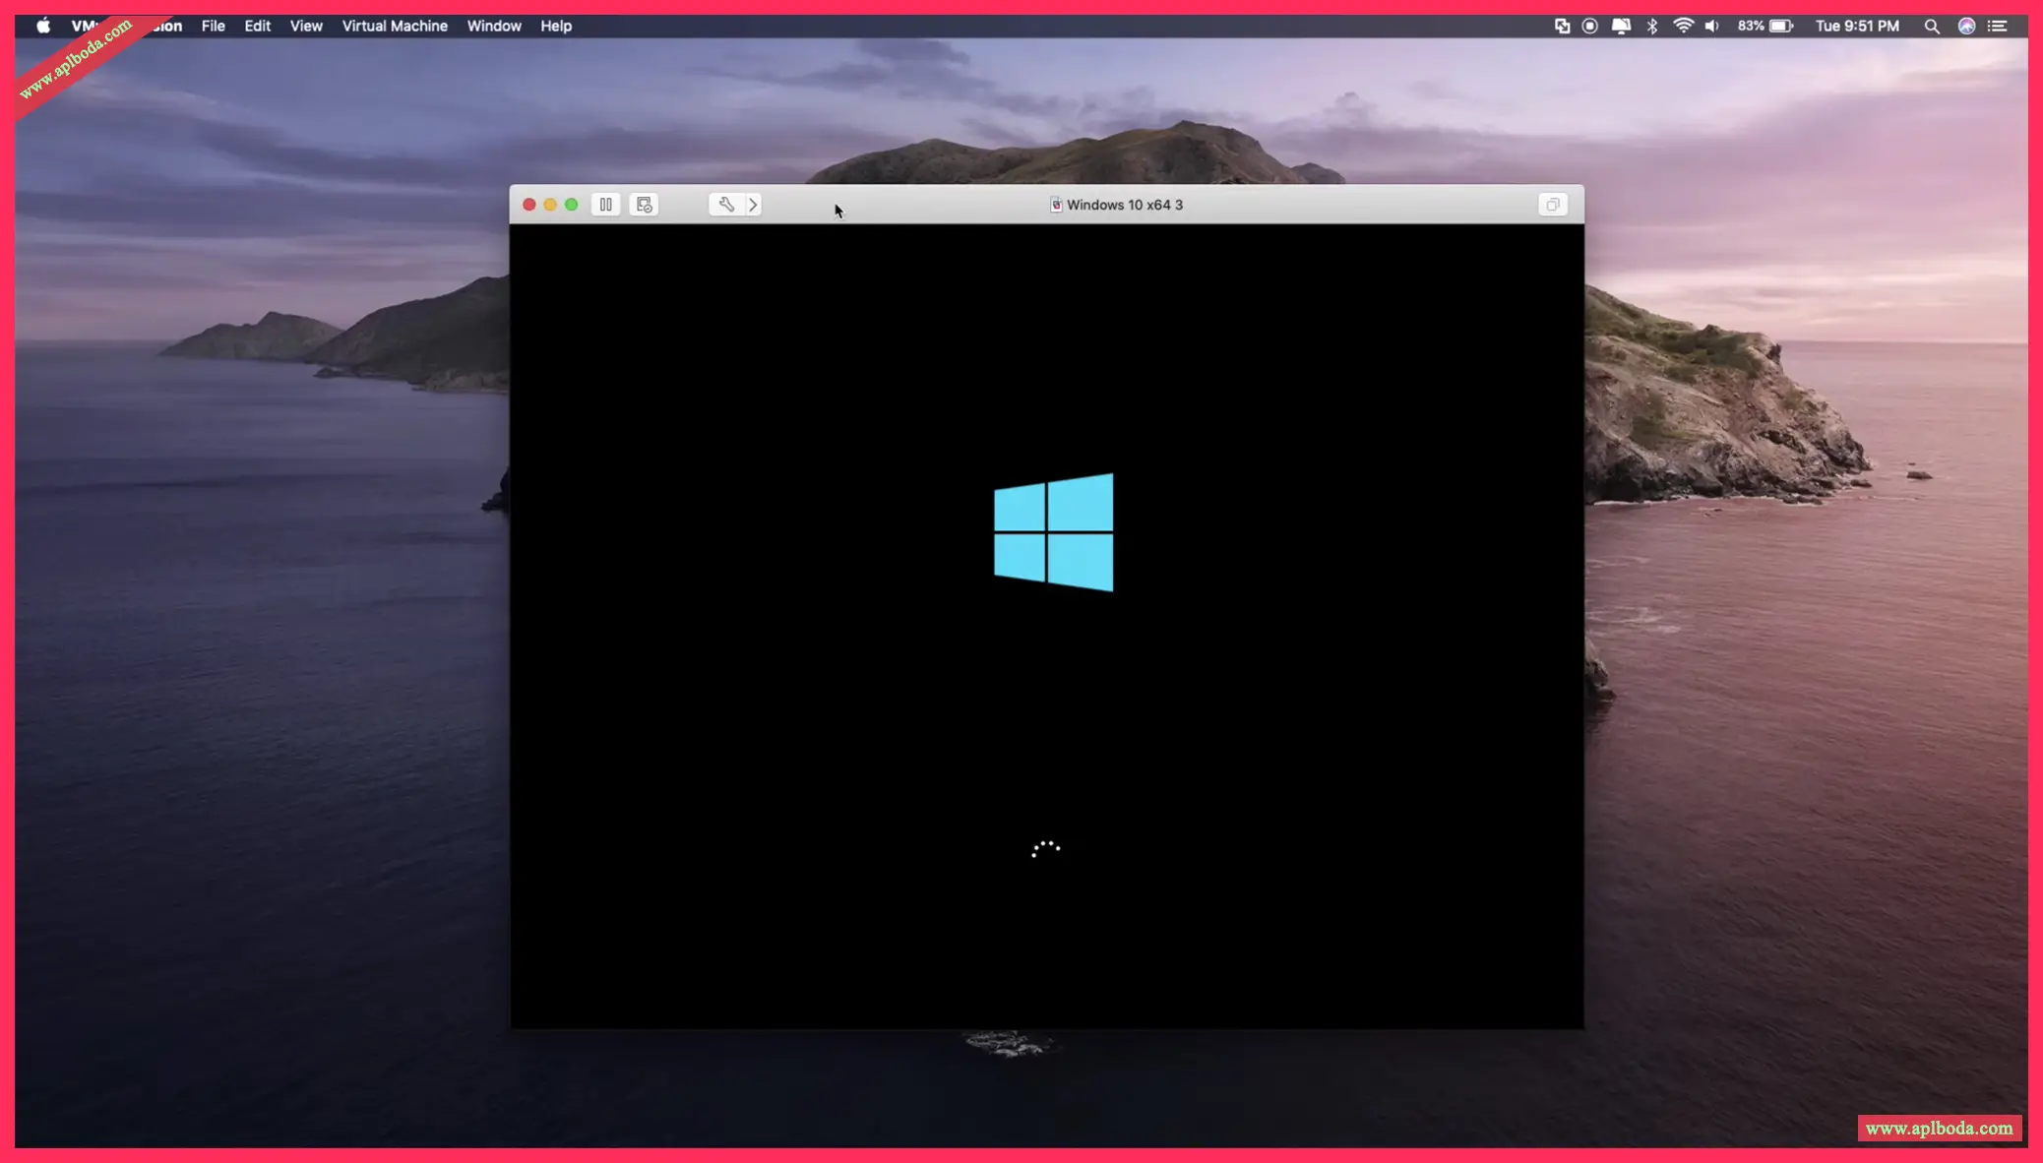
Task: Open the File menu
Action: pos(213,26)
